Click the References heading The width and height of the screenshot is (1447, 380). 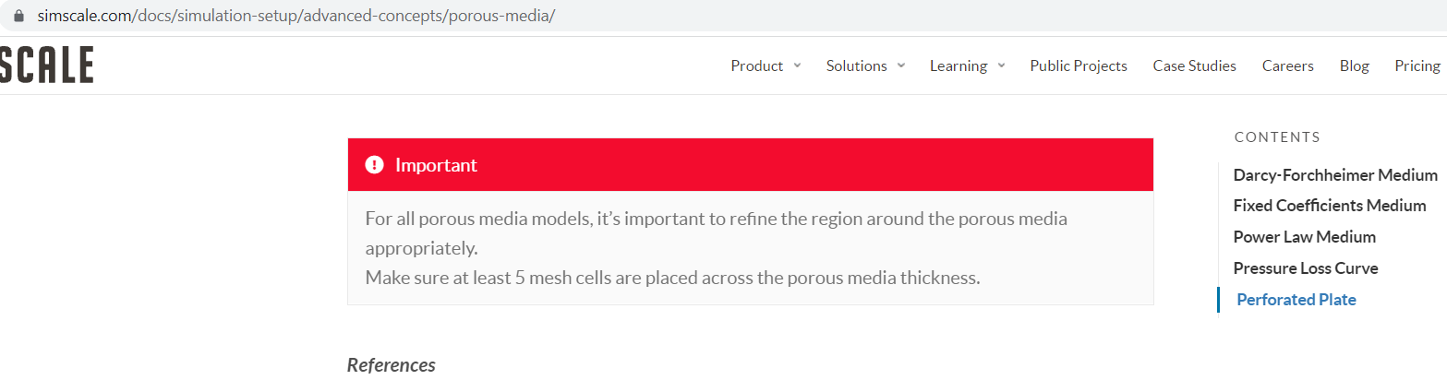[x=391, y=365]
